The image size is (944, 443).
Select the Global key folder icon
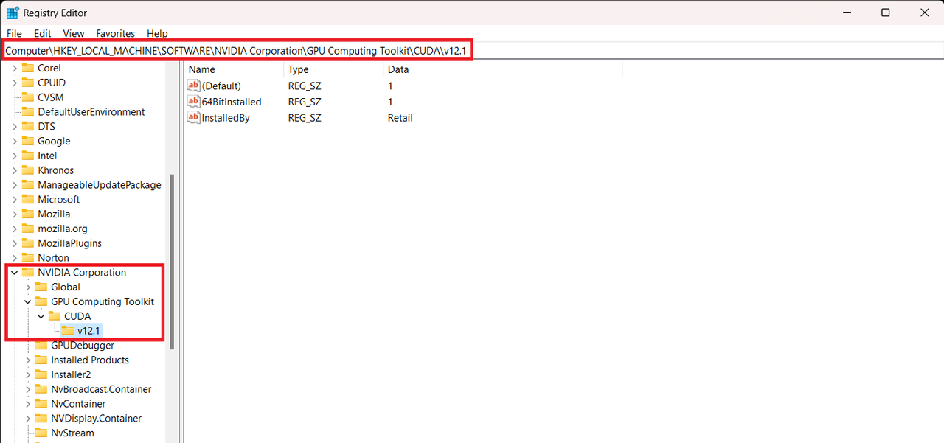pos(41,287)
